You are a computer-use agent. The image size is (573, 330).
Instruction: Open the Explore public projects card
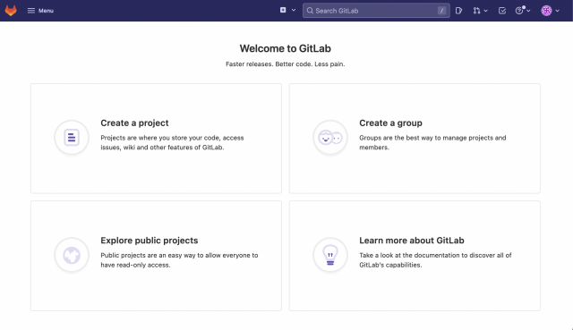point(156,256)
